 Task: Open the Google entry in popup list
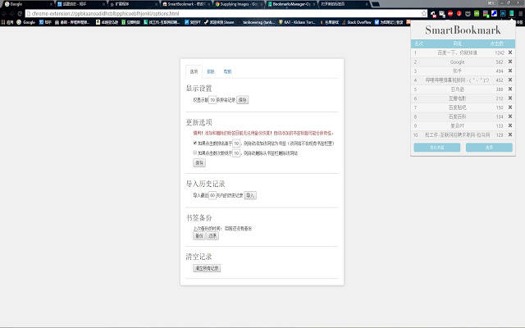pyautogui.click(x=457, y=62)
